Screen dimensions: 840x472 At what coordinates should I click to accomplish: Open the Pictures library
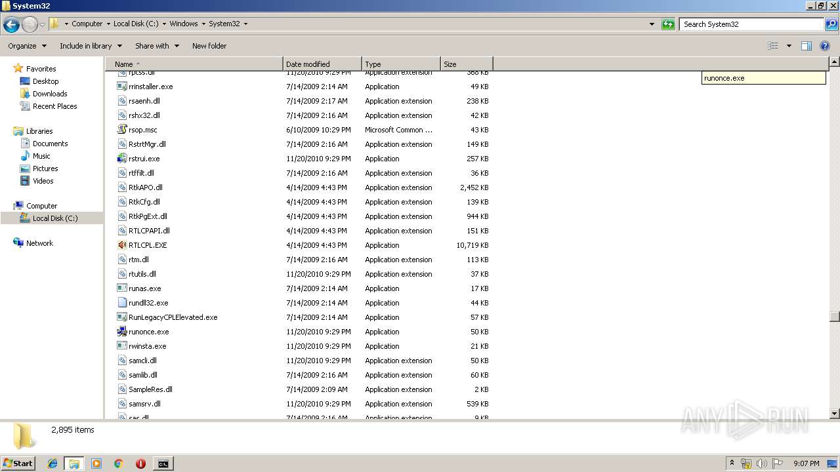coord(45,168)
